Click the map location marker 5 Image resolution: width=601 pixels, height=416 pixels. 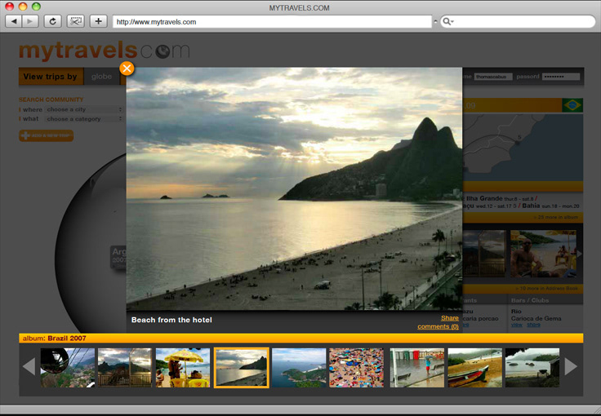click(518, 143)
